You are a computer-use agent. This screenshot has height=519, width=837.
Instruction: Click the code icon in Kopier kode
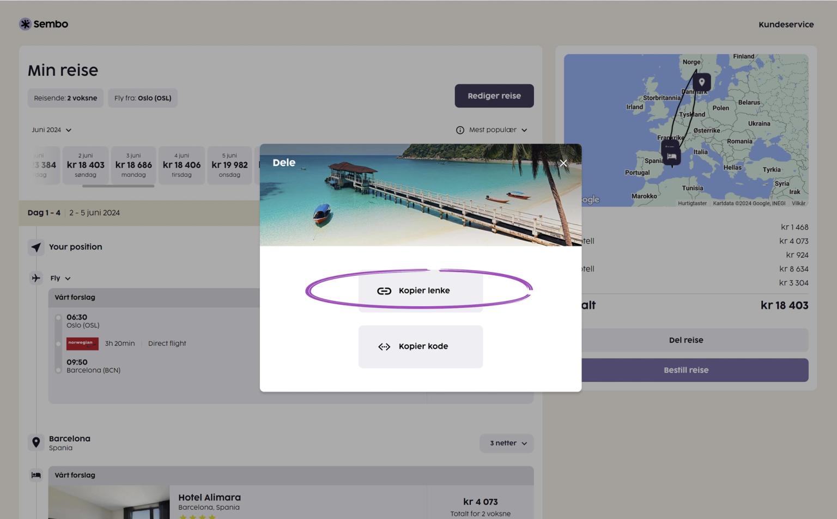384,347
